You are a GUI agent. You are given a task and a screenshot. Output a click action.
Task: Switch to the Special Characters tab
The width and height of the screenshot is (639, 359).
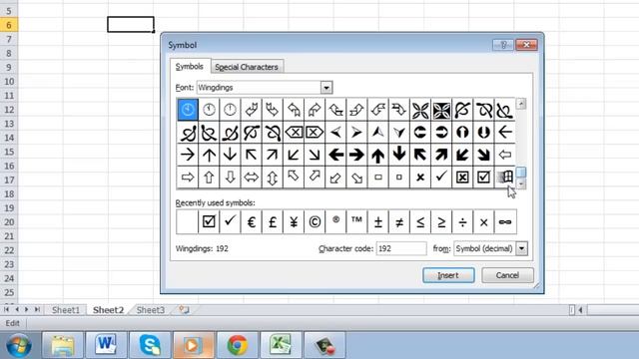tap(247, 67)
